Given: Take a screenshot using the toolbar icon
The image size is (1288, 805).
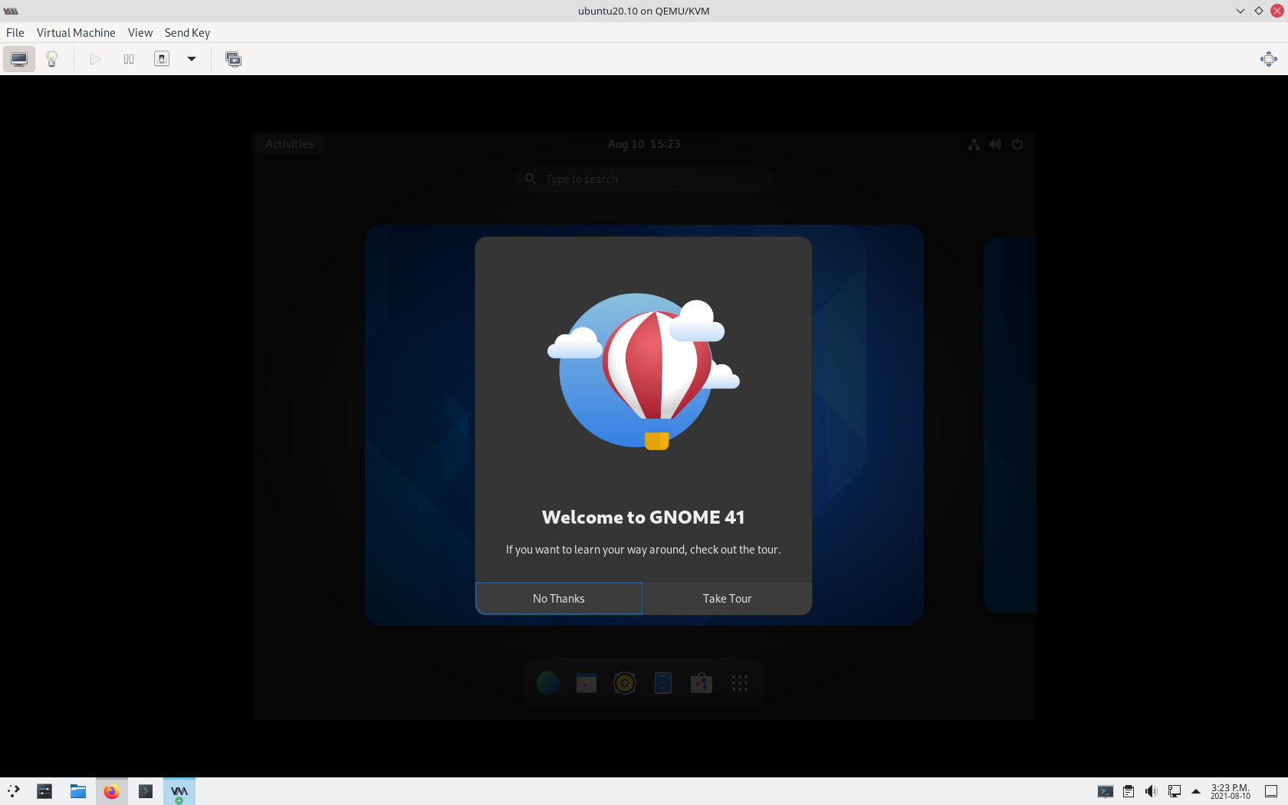Looking at the screenshot, I should click(x=233, y=59).
